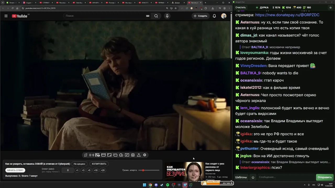
Task: Click the Очистить button in chat
Action: [x=241, y=8]
